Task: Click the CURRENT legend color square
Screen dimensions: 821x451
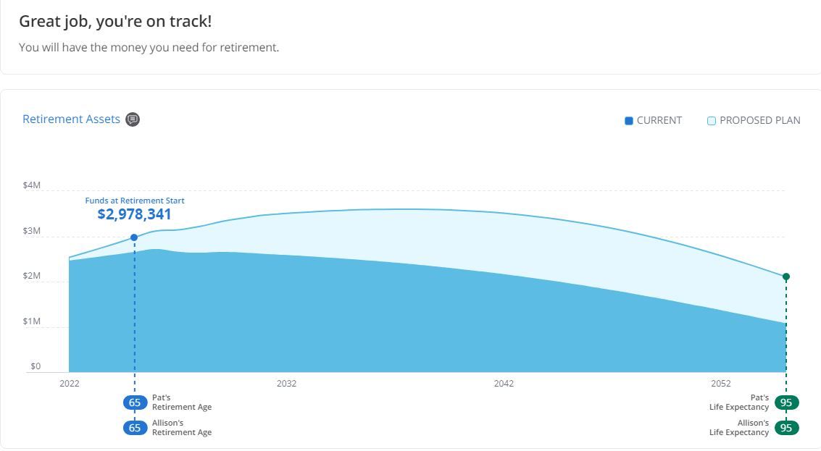Action: point(629,121)
